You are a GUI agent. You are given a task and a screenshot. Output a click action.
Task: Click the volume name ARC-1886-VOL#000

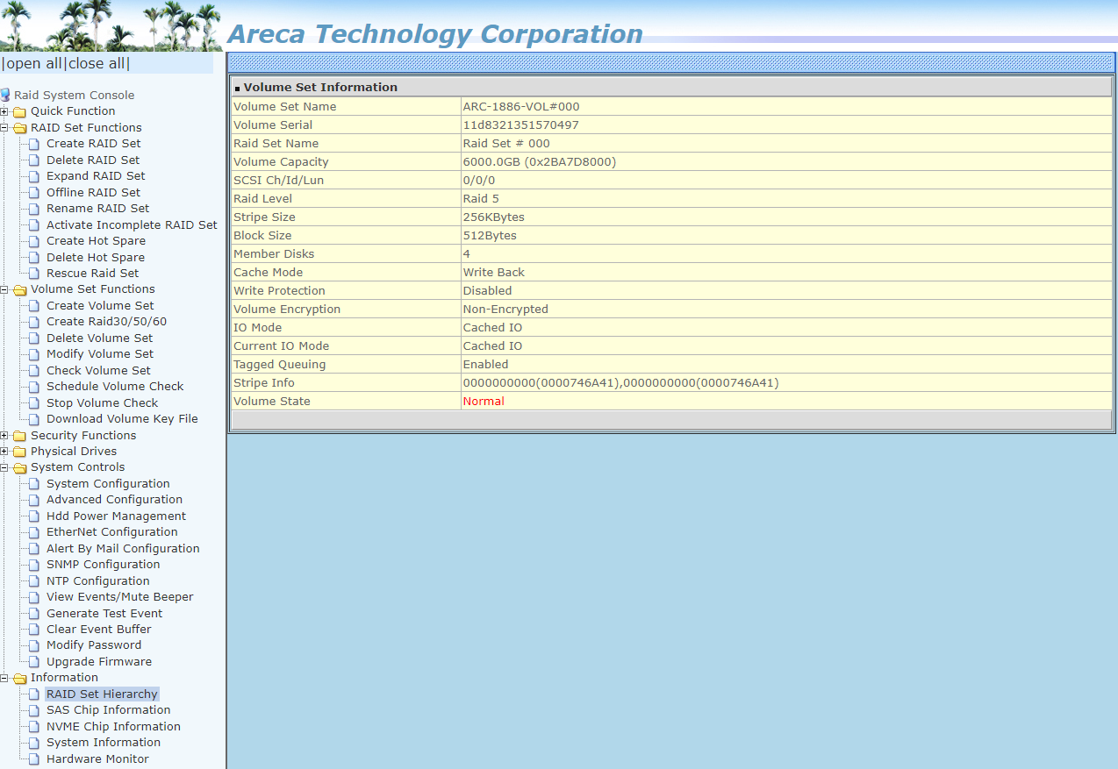click(521, 107)
